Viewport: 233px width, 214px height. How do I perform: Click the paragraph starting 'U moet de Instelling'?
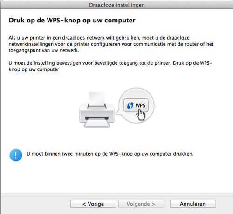coord(110,66)
